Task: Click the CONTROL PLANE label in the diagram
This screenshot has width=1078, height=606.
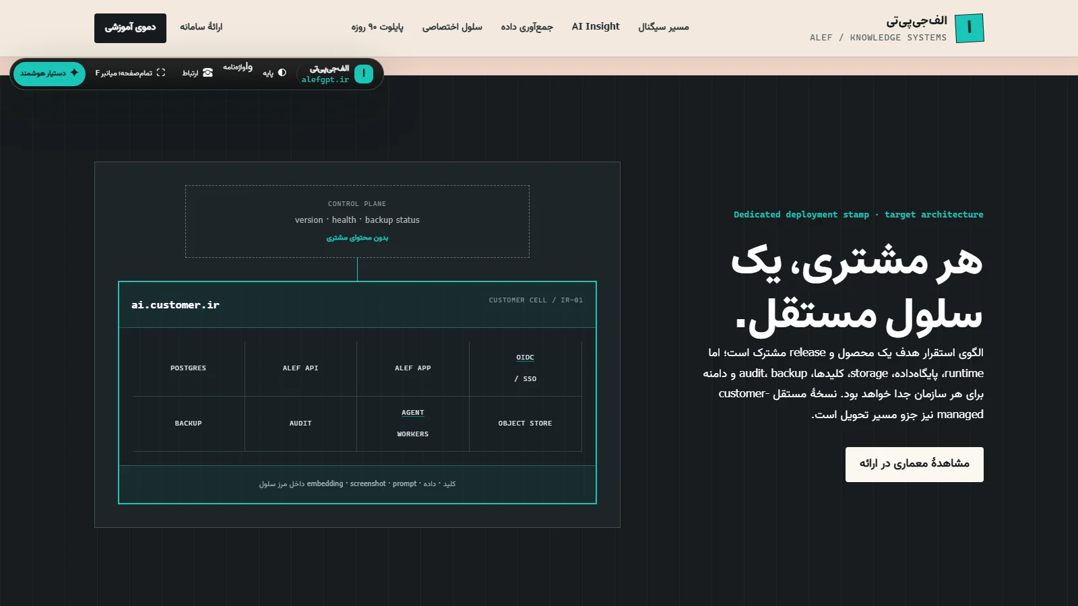Action: 357,204
